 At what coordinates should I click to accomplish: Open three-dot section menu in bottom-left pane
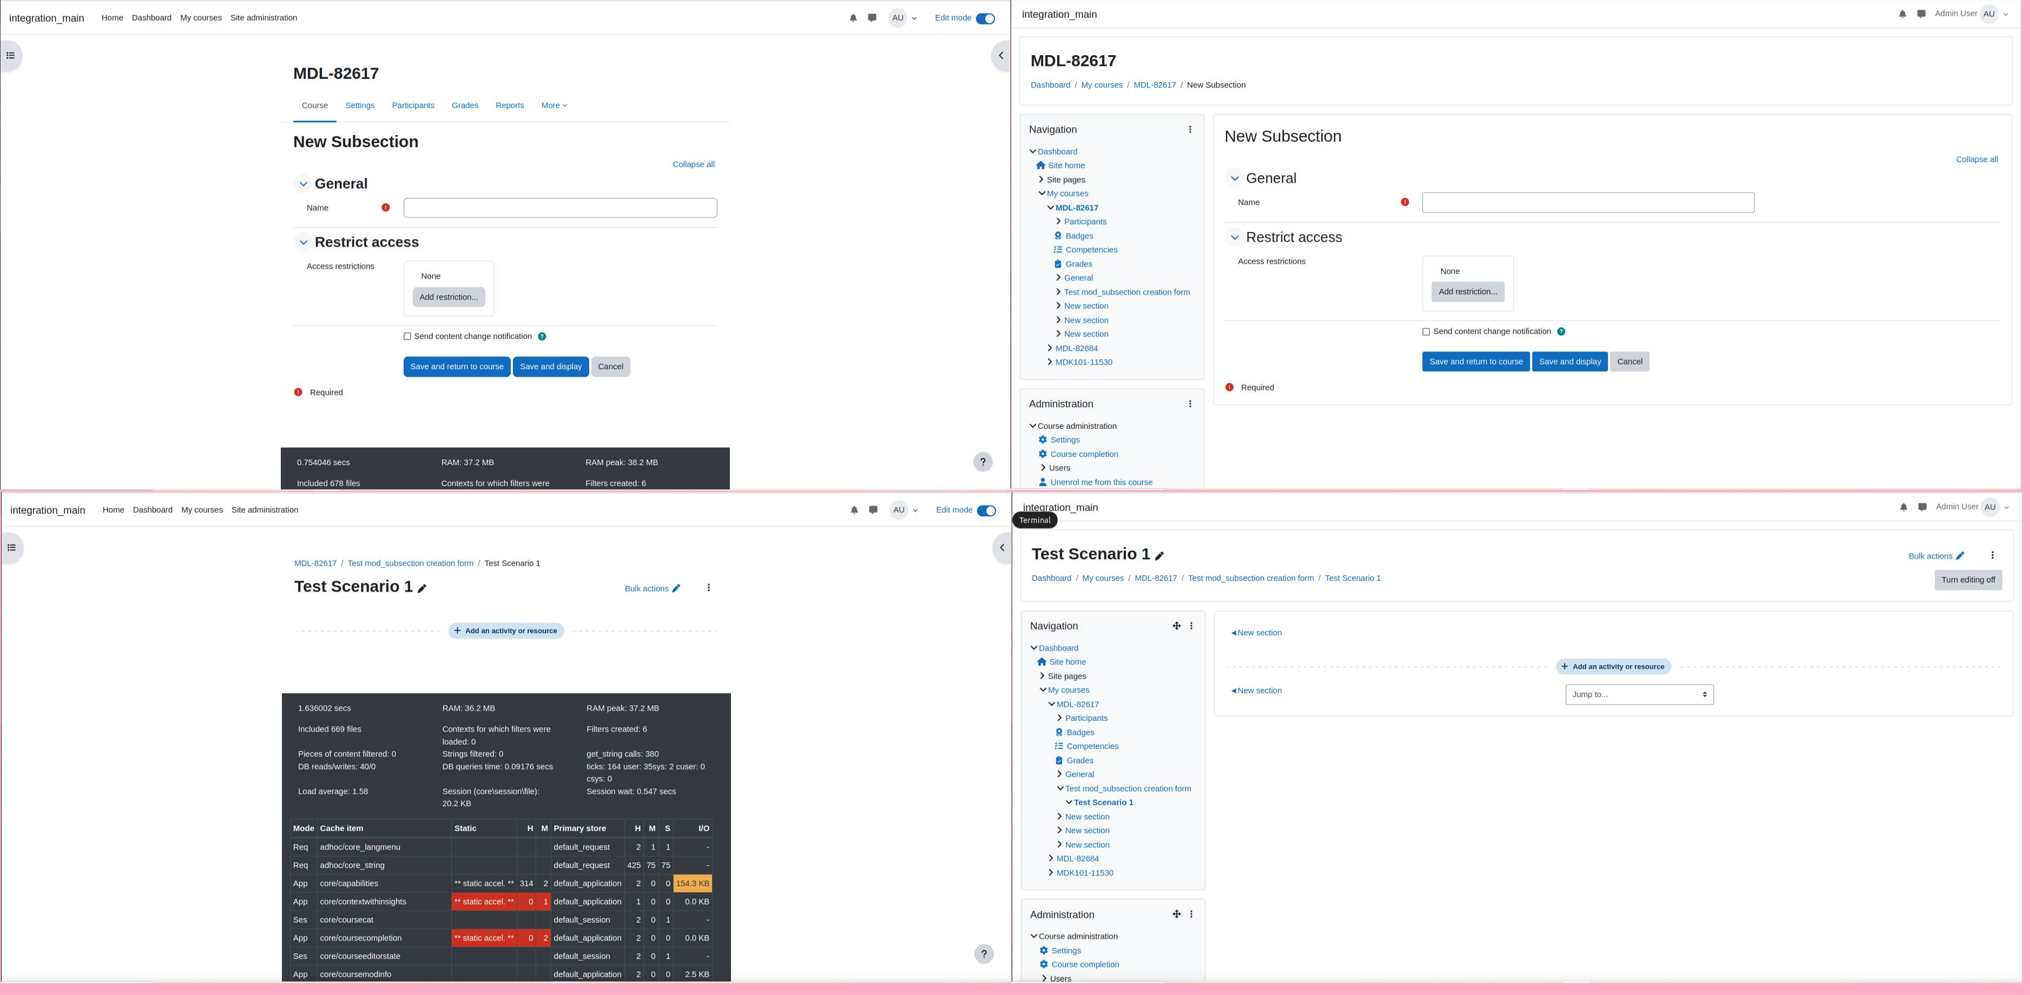[708, 588]
